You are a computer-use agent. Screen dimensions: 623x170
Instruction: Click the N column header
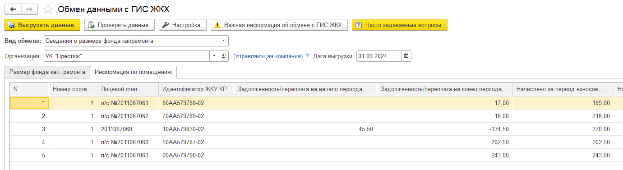coord(29,89)
